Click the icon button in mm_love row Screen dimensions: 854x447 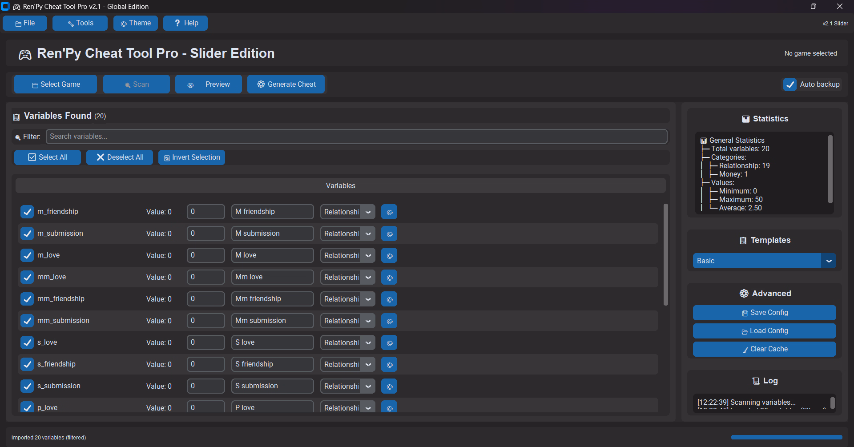point(389,278)
